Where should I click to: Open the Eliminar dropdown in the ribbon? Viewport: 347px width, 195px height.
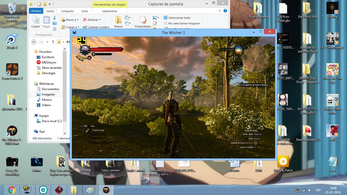click(x=92, y=20)
